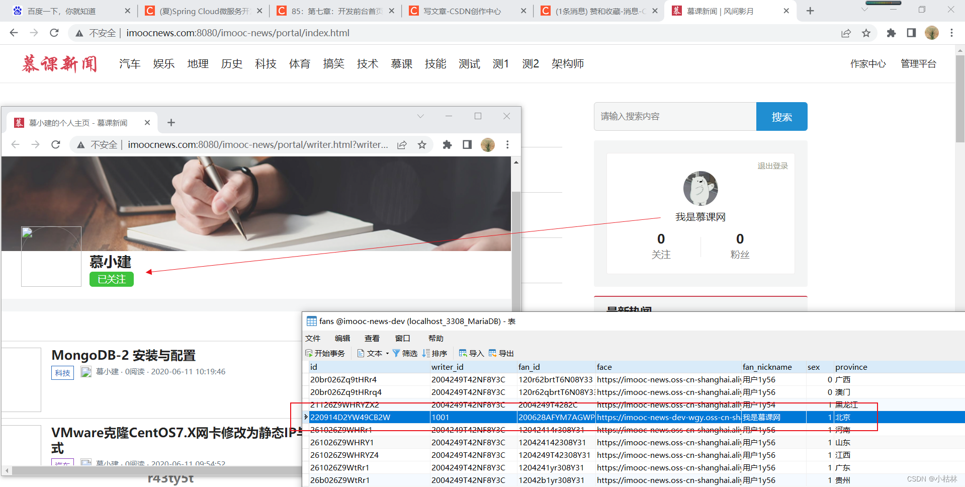965x487 pixels.
Task: Click the 搜索 search button
Action: pos(782,117)
